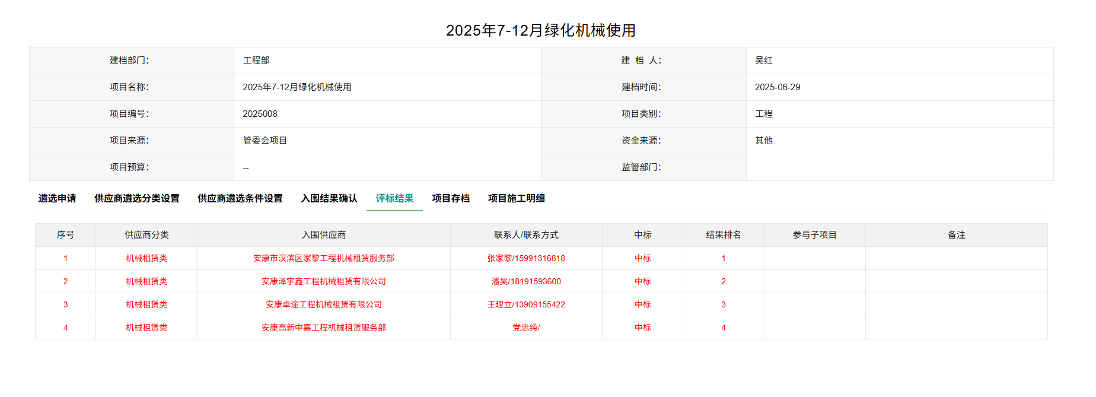Open 供应商遴选条件设置 tab
Image resolution: width=1096 pixels, height=397 pixels.
(x=240, y=198)
